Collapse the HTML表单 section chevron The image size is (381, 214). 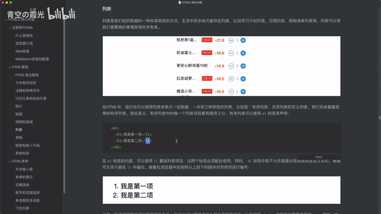point(10,161)
